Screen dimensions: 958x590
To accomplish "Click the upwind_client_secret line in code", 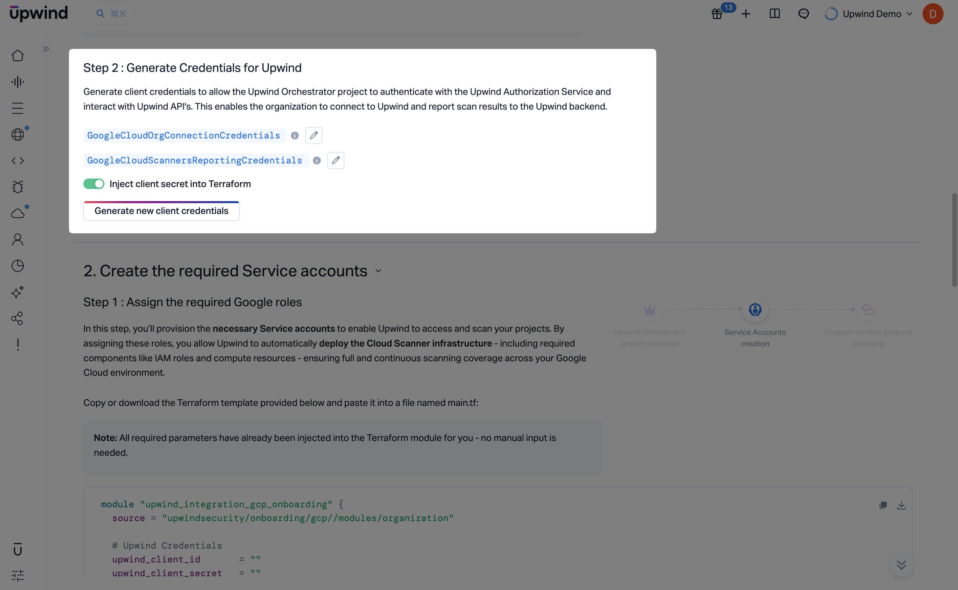I will coord(186,573).
